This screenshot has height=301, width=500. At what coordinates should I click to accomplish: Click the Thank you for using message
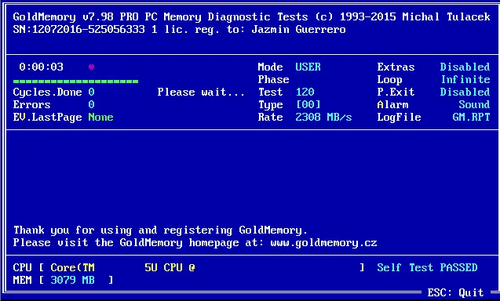pyautogui.click(x=160, y=230)
